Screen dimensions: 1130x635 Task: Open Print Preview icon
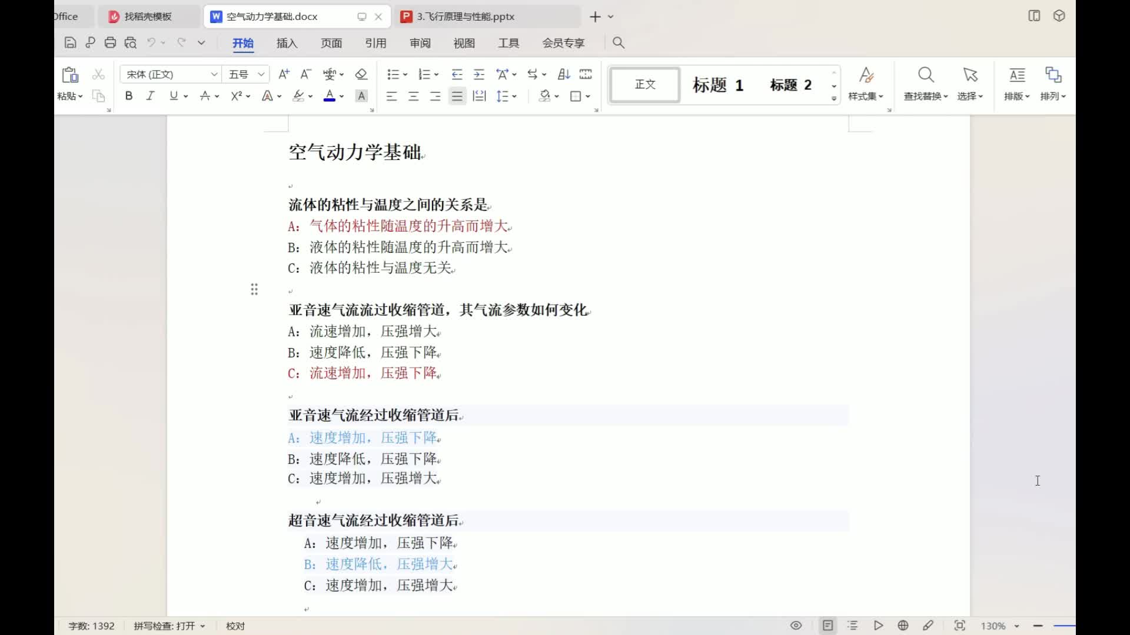(131, 43)
